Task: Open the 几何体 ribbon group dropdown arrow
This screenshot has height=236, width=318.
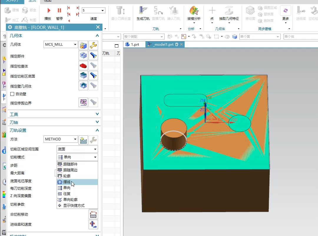Action: point(238,29)
